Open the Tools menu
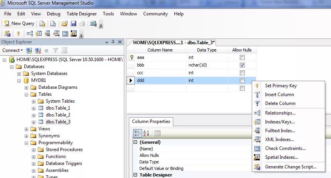This screenshot has width=331, height=178. coord(108,14)
